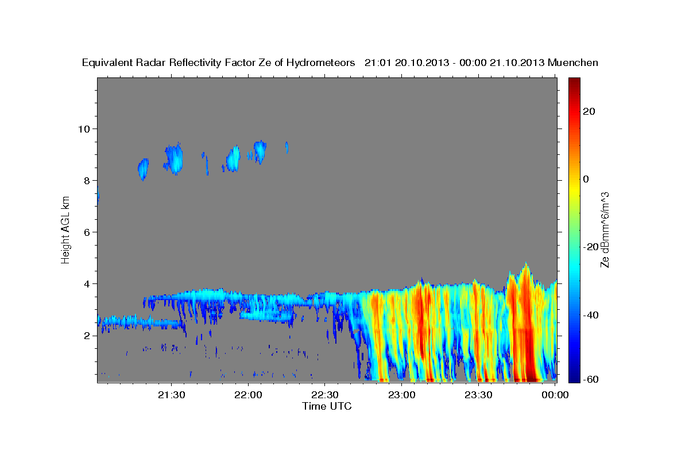Click the 'Time UTC' axis label
689x459 pixels.
(x=327, y=406)
